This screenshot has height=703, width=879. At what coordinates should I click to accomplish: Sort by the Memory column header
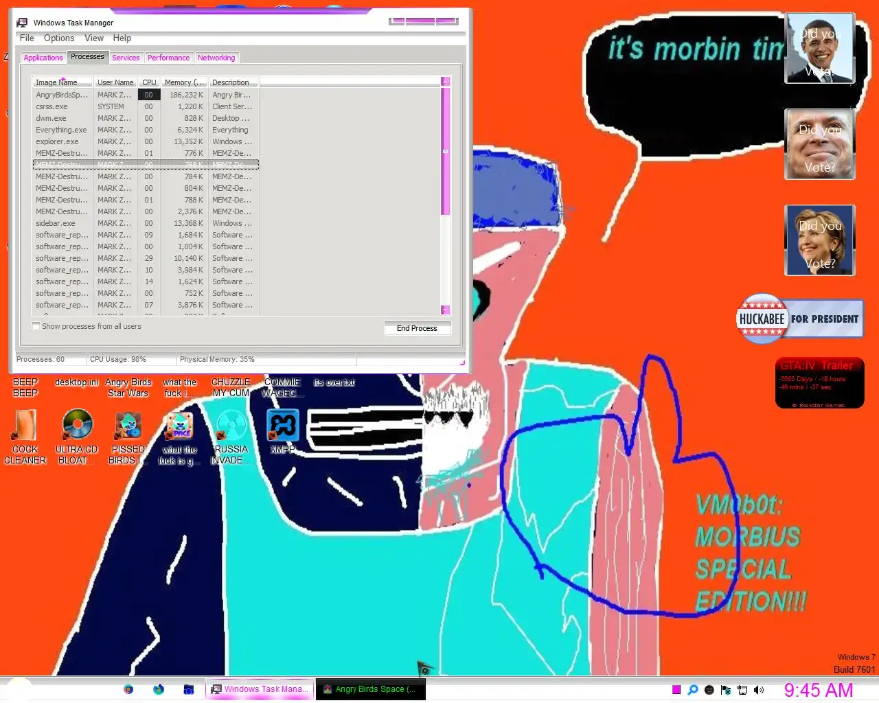point(184,82)
